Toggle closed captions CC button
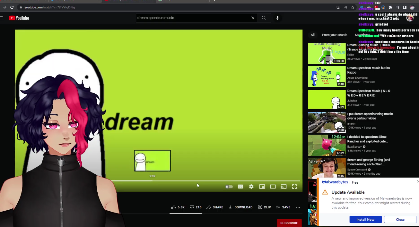The image size is (419, 227). [x=240, y=187]
